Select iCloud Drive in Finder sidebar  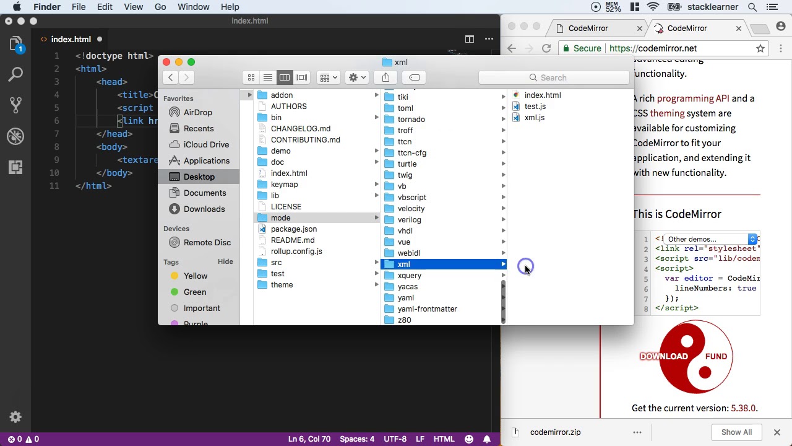click(206, 144)
